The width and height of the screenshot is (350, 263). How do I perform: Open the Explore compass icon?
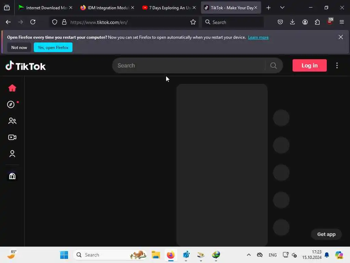[x=11, y=104]
